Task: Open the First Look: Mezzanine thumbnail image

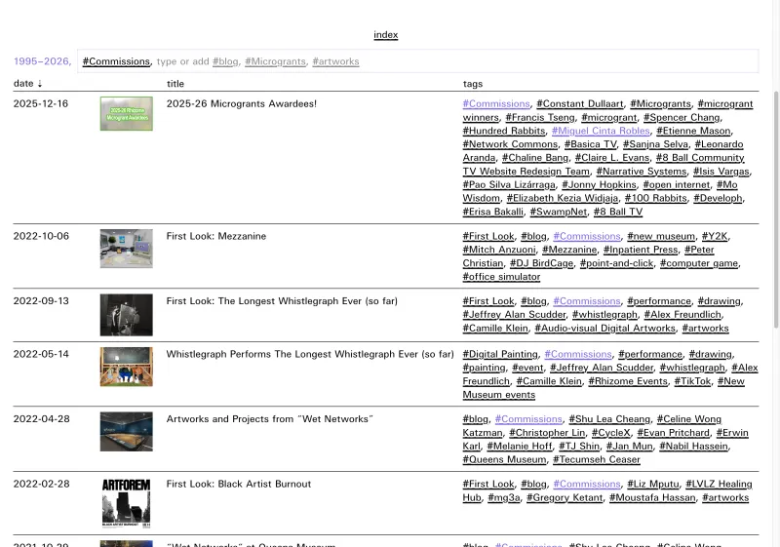Action: (127, 249)
